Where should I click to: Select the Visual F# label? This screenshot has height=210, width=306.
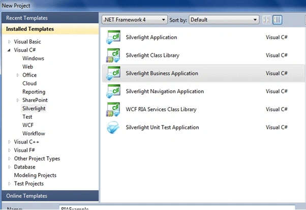pos(24,150)
